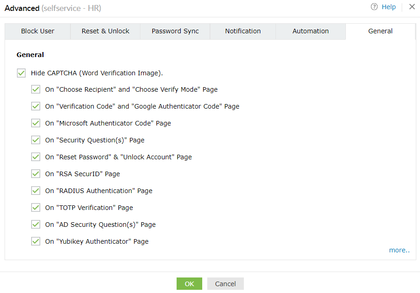This screenshot has height=293, width=420.
Task: Open the Automation tab
Action: tap(311, 31)
